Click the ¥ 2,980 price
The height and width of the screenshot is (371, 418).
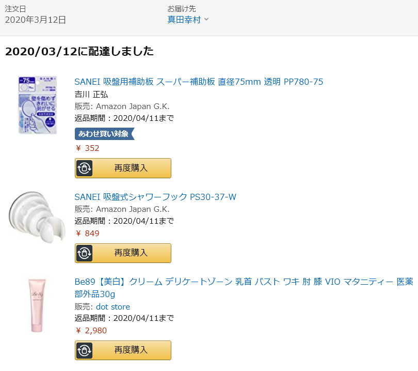tap(91, 331)
